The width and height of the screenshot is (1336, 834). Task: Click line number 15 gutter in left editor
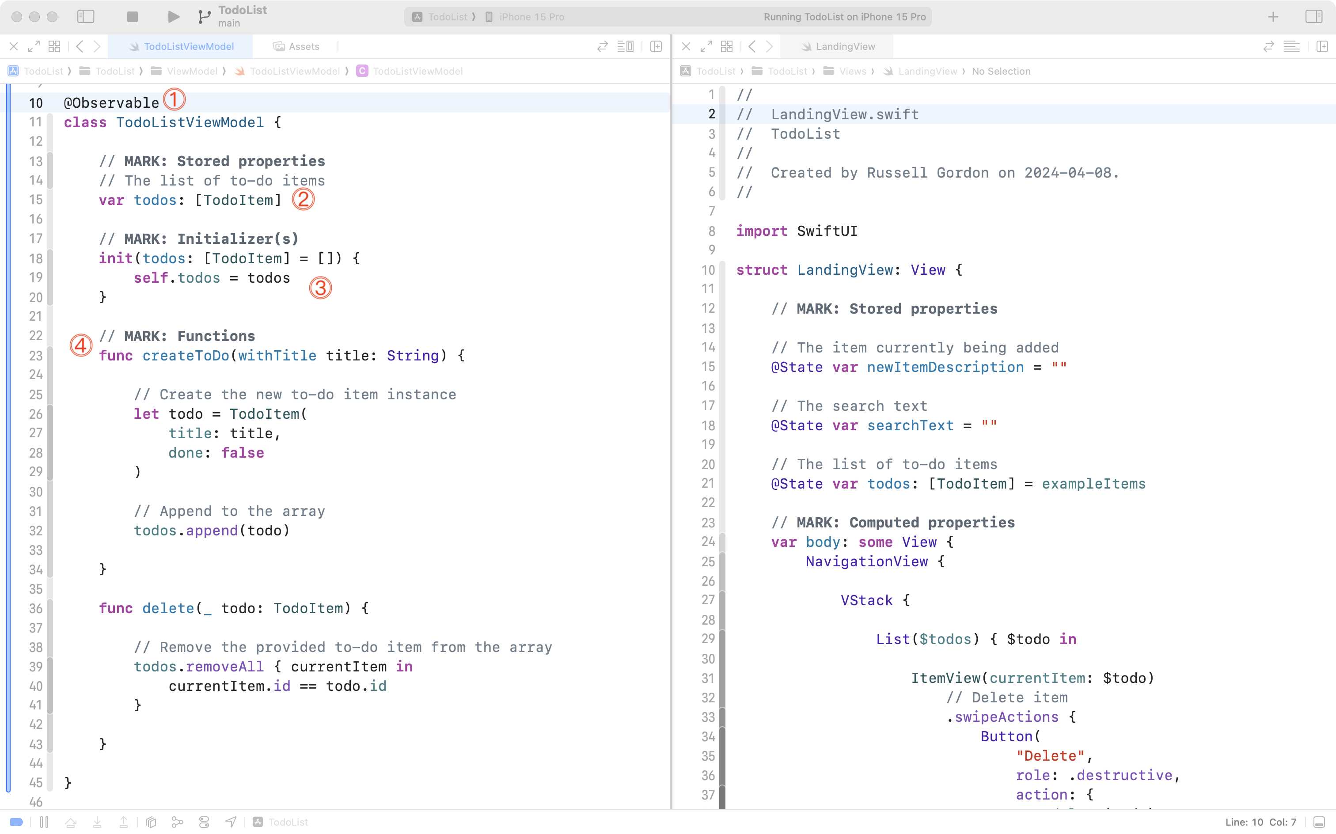35,200
